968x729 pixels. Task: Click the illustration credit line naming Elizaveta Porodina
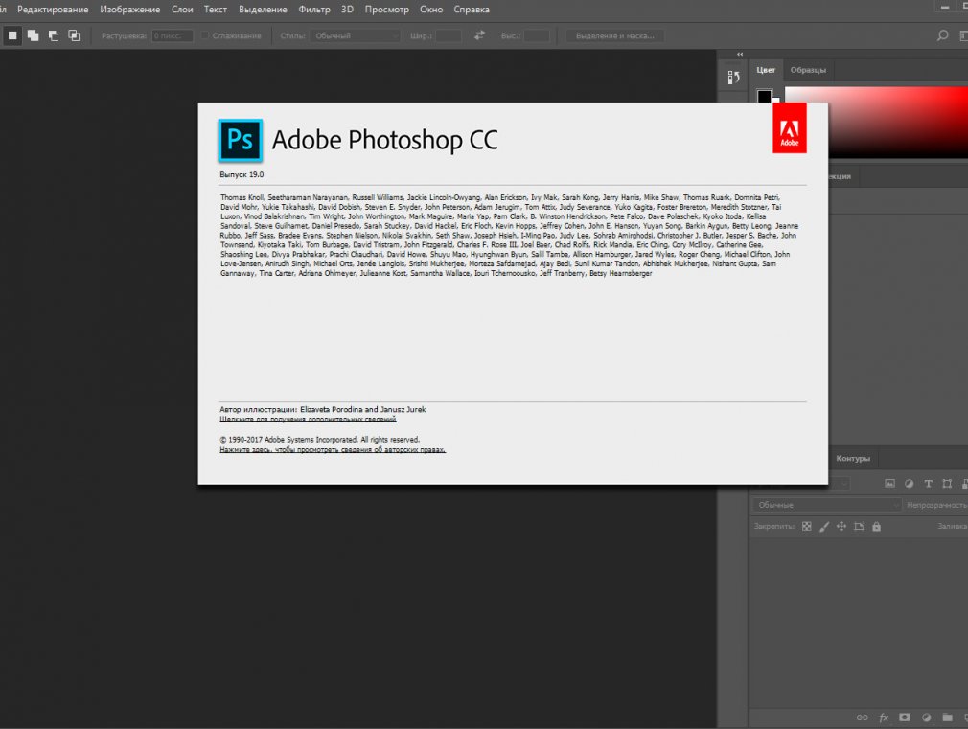coord(322,409)
